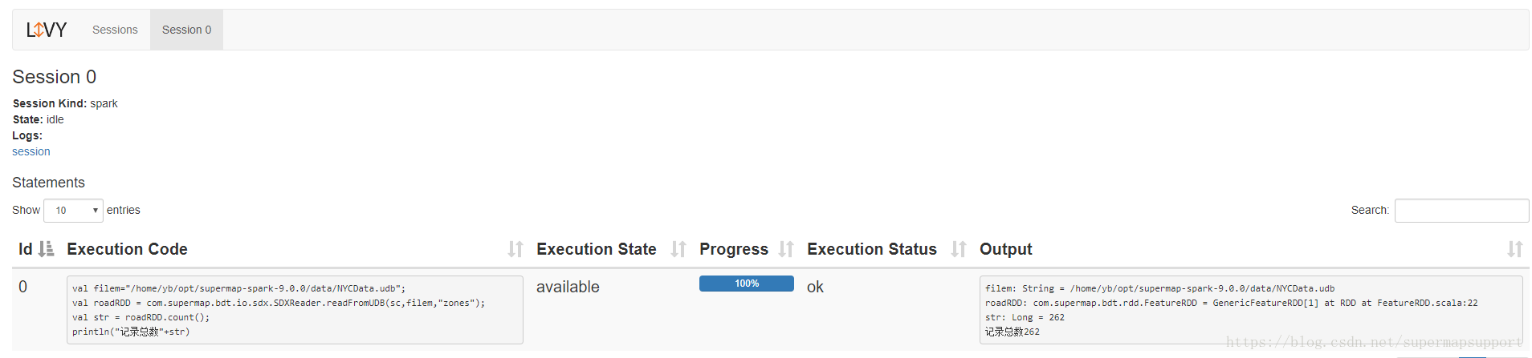Sort Progress column arrows
The image size is (1532, 358).
click(x=786, y=249)
